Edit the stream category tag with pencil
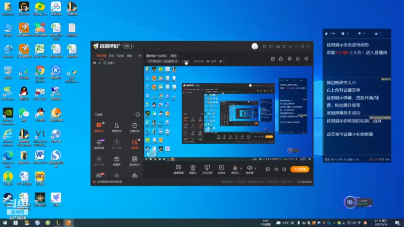404x227 pixels. [176, 61]
